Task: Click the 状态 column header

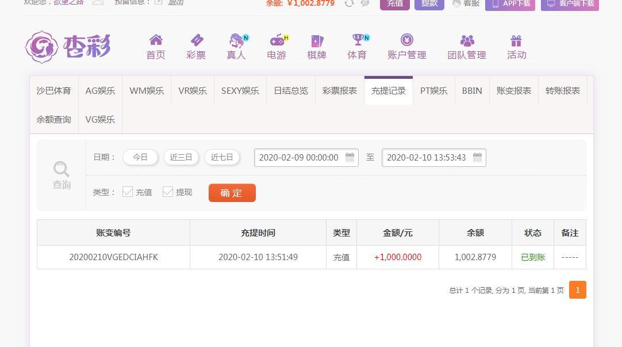Action: point(533,232)
